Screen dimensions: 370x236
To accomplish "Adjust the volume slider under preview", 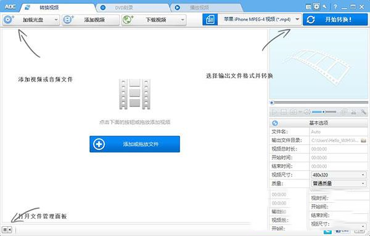I will point(324,112).
